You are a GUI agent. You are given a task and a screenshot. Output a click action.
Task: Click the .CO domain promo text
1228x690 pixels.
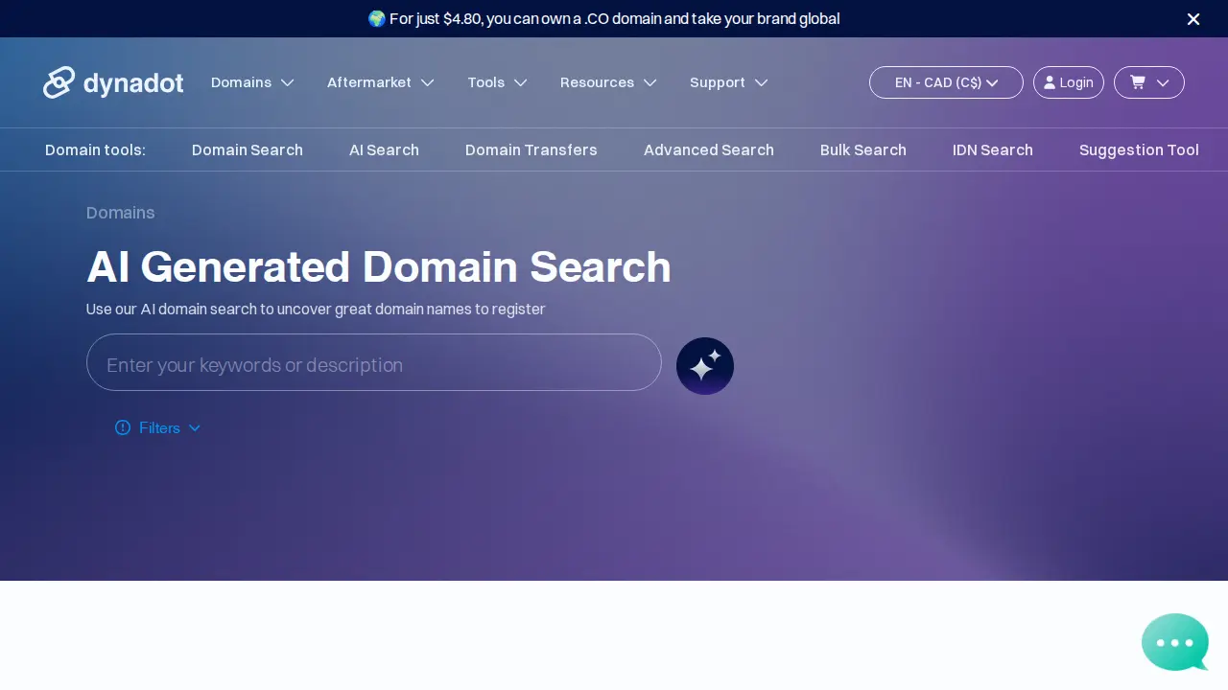[x=603, y=19]
